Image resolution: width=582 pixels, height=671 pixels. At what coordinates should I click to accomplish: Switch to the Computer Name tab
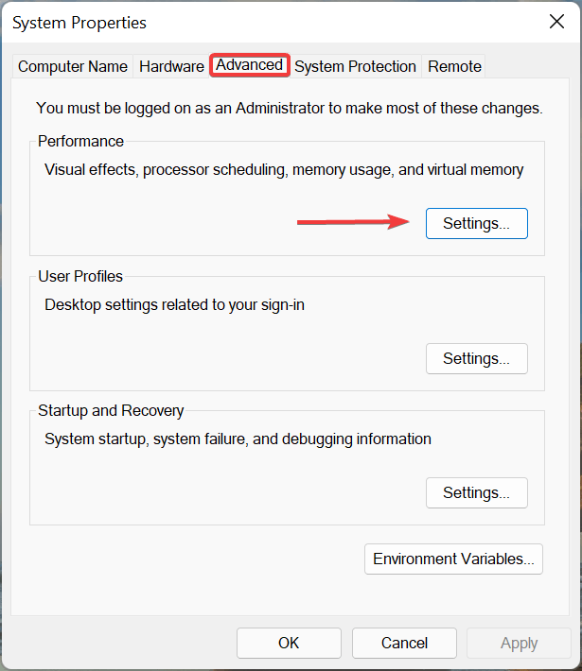73,66
